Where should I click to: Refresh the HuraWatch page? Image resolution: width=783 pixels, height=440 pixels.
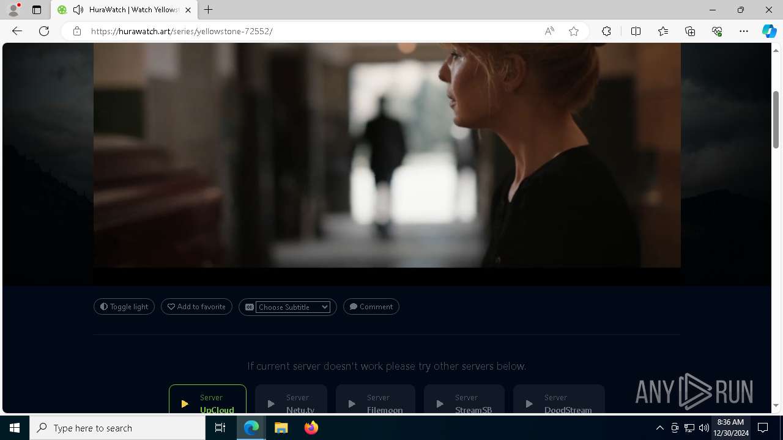(x=44, y=31)
